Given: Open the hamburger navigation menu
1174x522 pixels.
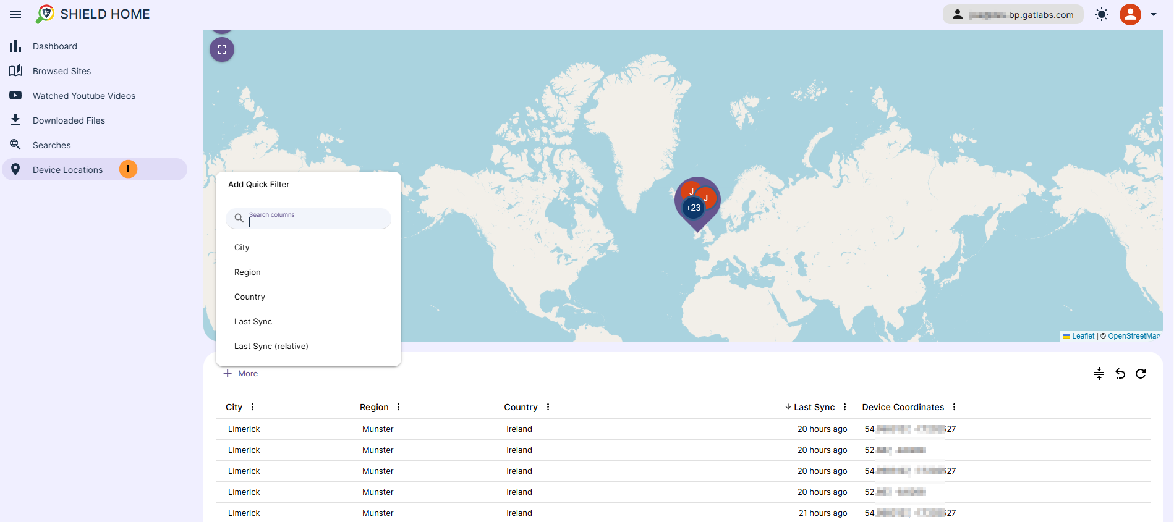Looking at the screenshot, I should 15,14.
